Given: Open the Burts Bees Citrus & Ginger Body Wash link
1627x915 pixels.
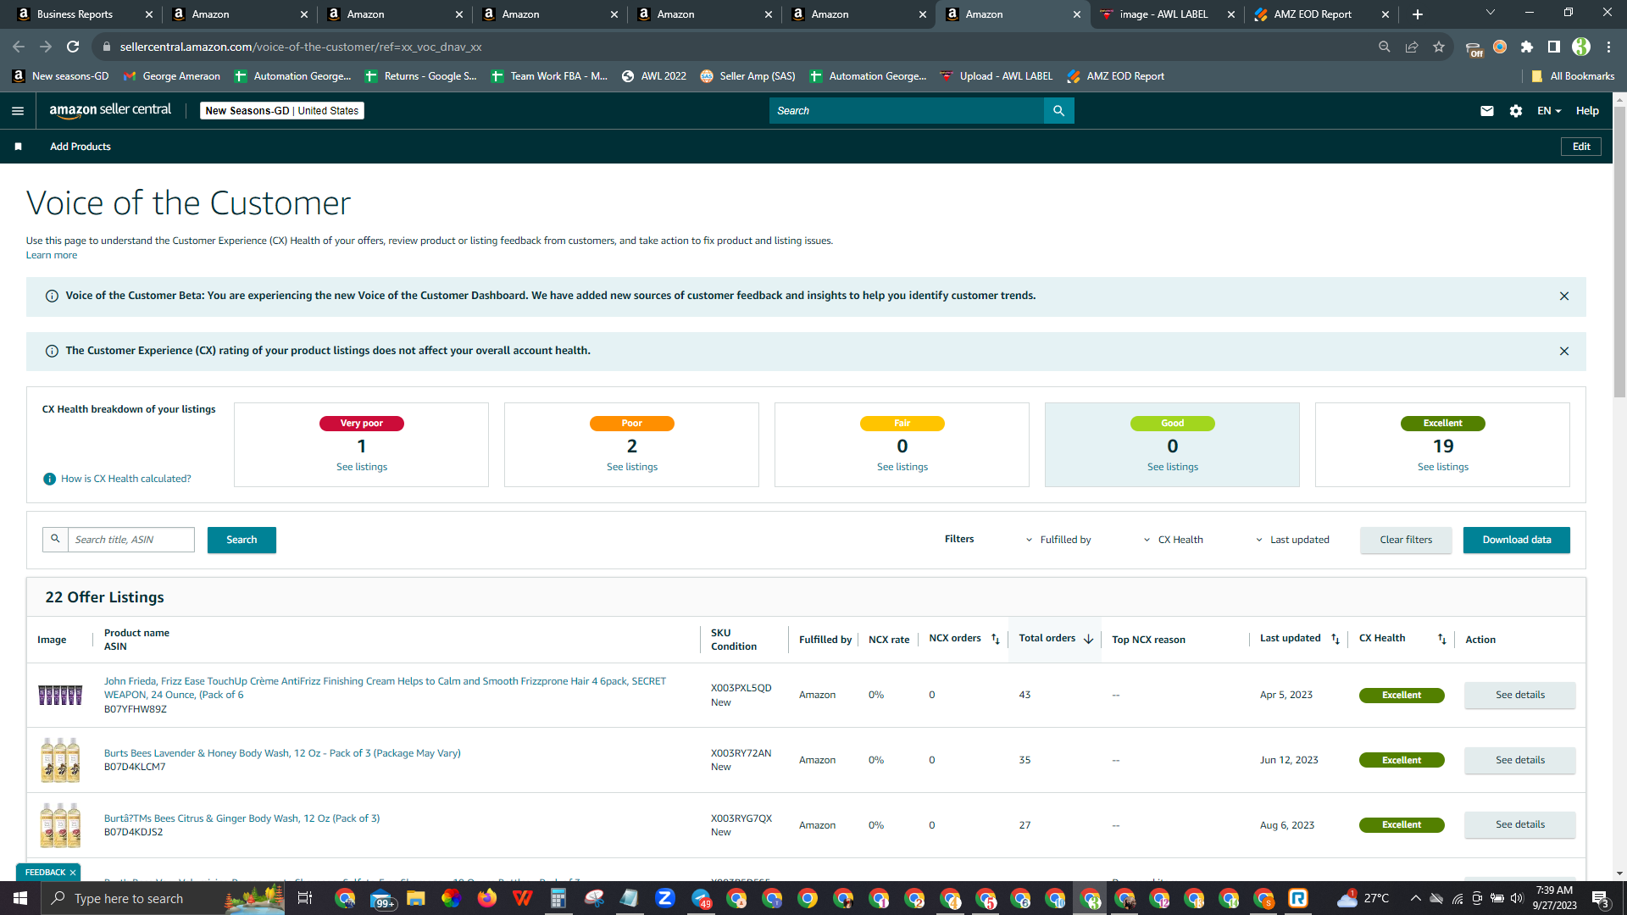Looking at the screenshot, I should point(242,819).
